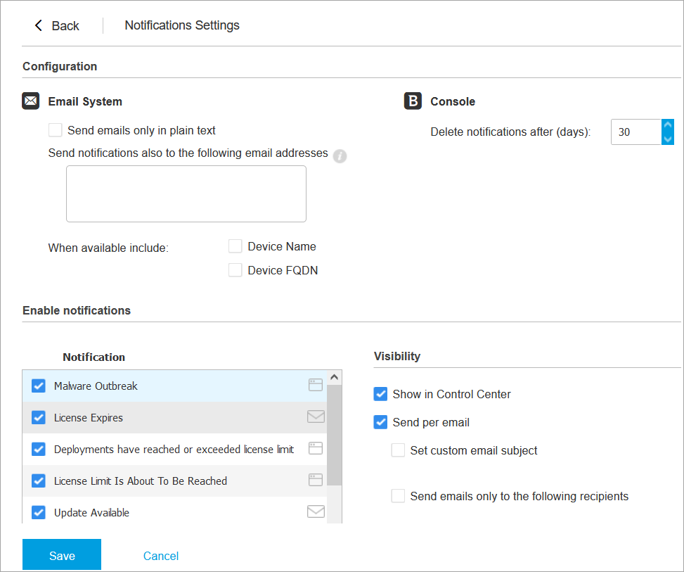Check the Device Name option
This screenshot has height=572, width=684.
point(235,246)
